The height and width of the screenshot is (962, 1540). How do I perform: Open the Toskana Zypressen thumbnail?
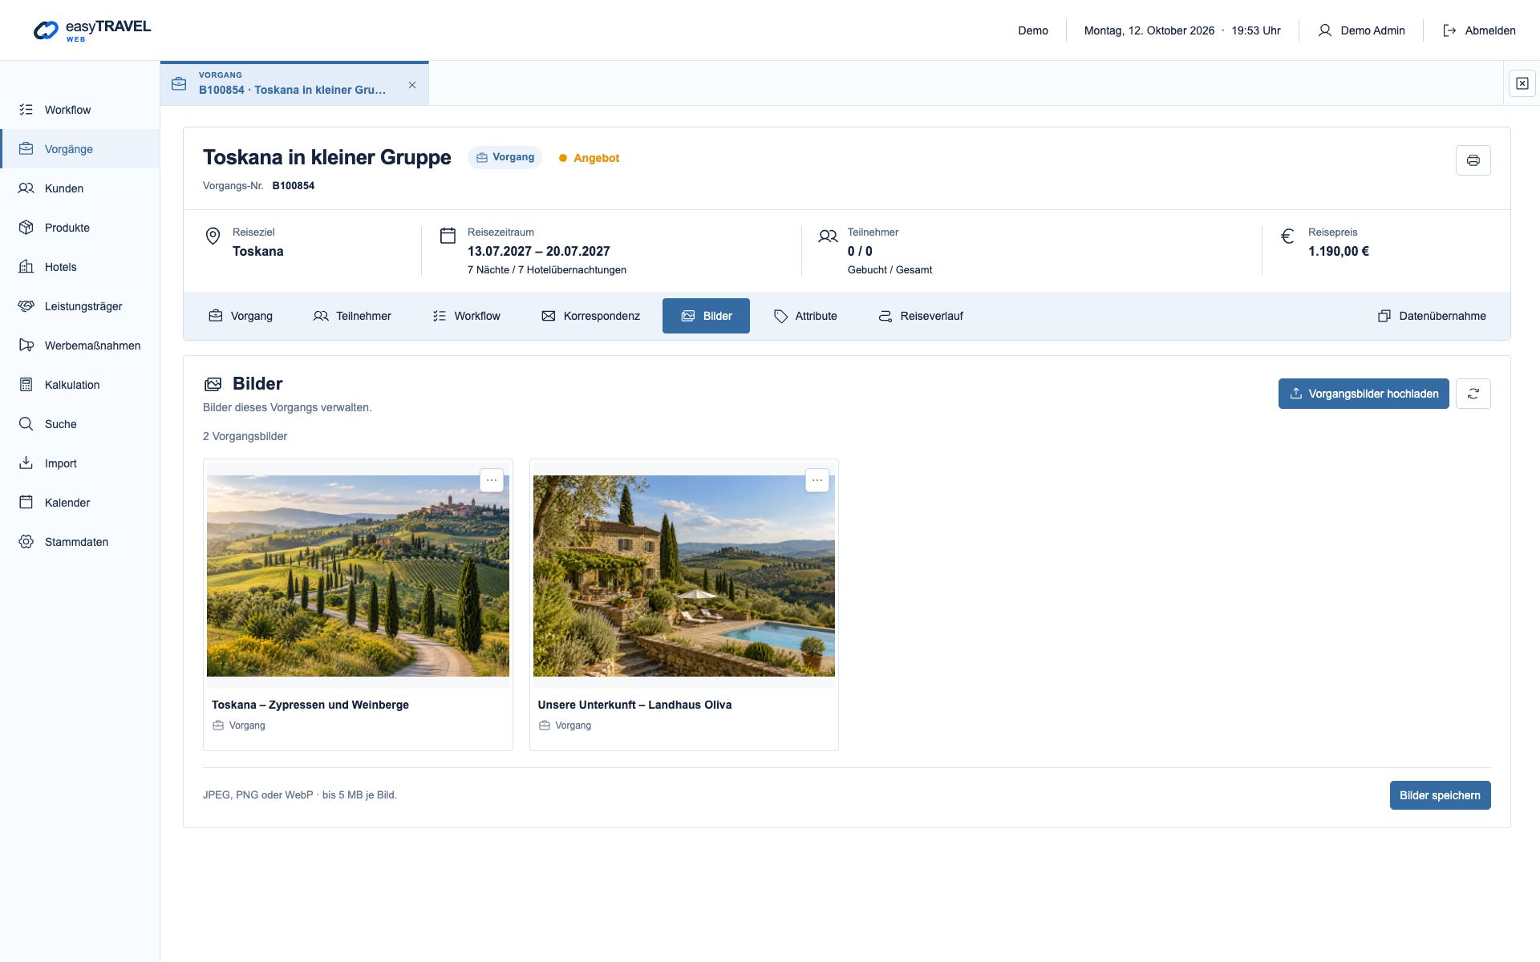pyautogui.click(x=358, y=576)
